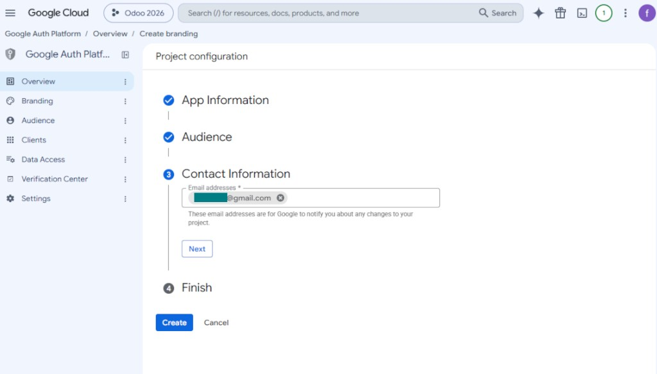Click the step 4 number badge

(169, 288)
